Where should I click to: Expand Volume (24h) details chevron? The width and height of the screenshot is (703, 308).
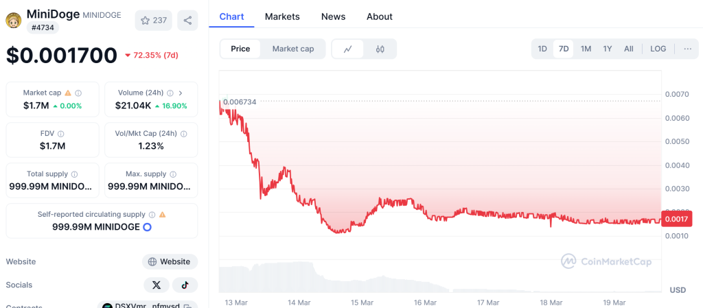coord(181,93)
